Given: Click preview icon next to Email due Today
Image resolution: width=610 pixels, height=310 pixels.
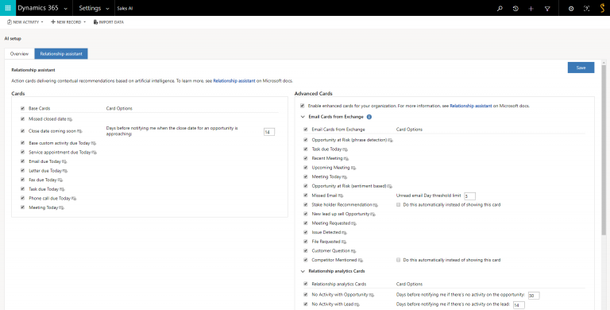Looking at the screenshot, I should [64, 161].
